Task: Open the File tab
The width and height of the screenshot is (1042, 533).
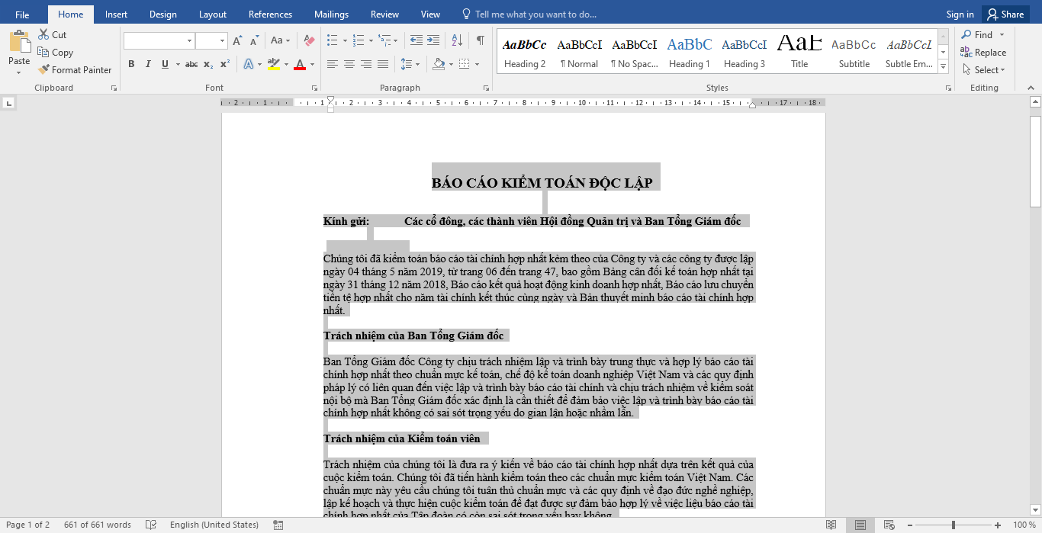Action: click(x=22, y=14)
